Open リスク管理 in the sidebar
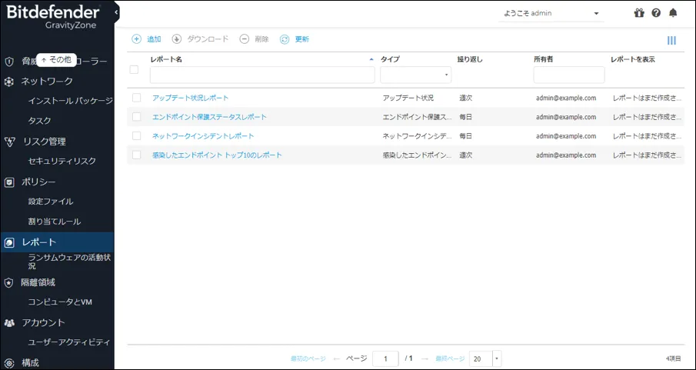The image size is (696, 370). point(45,142)
